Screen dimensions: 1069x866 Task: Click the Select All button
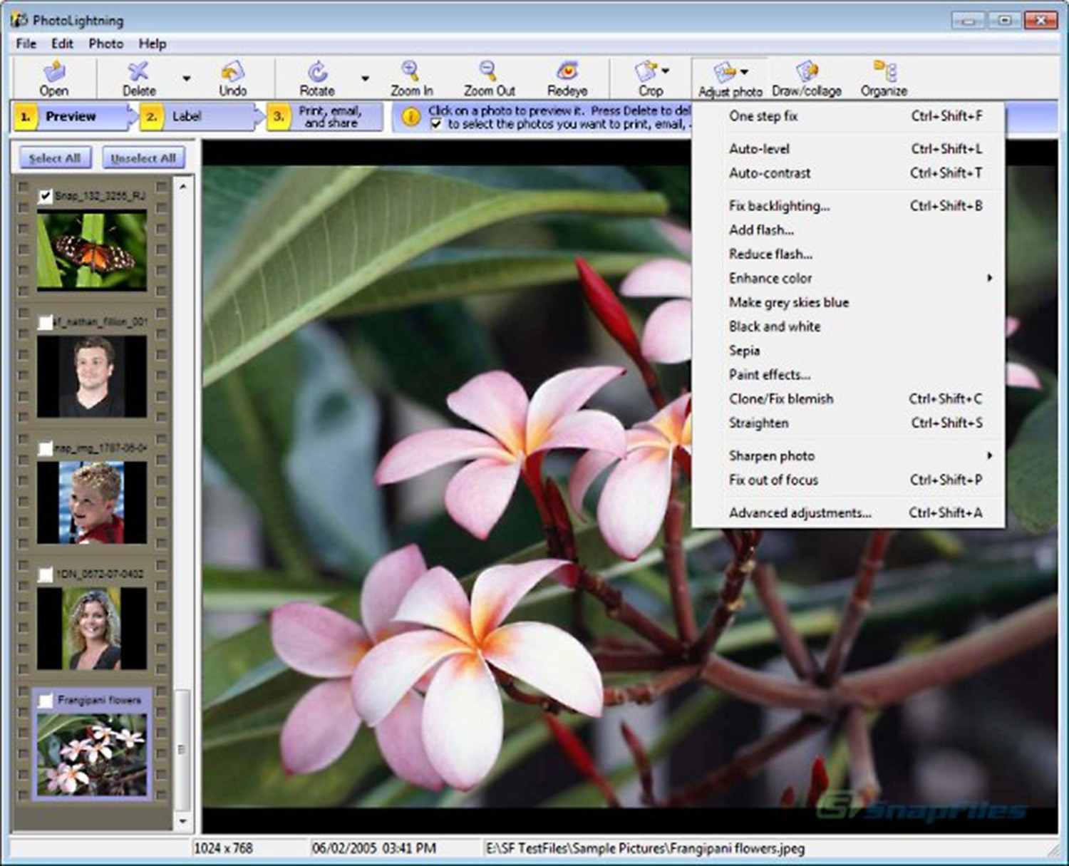point(55,158)
